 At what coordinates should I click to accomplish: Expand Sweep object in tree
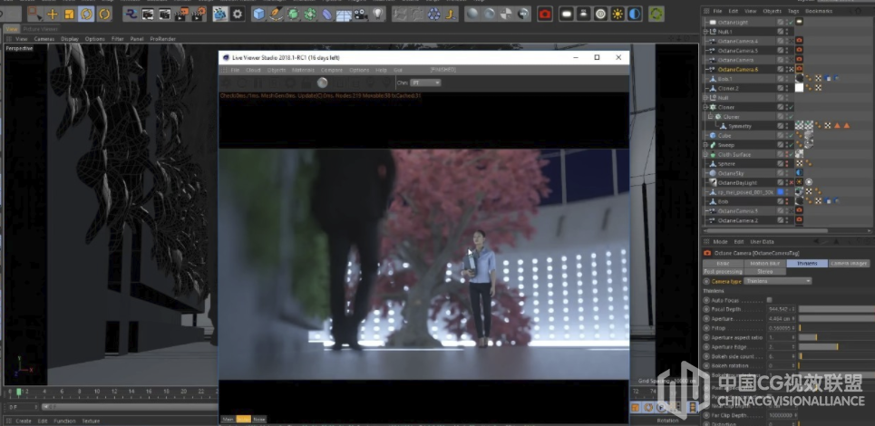705,145
